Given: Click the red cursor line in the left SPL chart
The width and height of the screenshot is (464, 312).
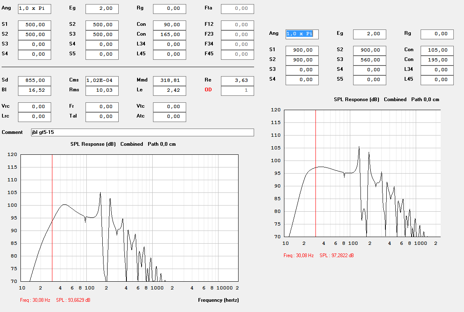Looking at the screenshot, I should coord(52,218).
